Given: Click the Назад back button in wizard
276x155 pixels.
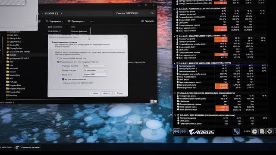Looking at the screenshot, I should (x=95, y=93).
